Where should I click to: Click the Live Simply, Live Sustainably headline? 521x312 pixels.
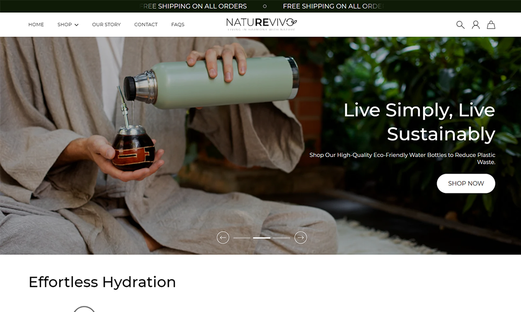(x=419, y=122)
